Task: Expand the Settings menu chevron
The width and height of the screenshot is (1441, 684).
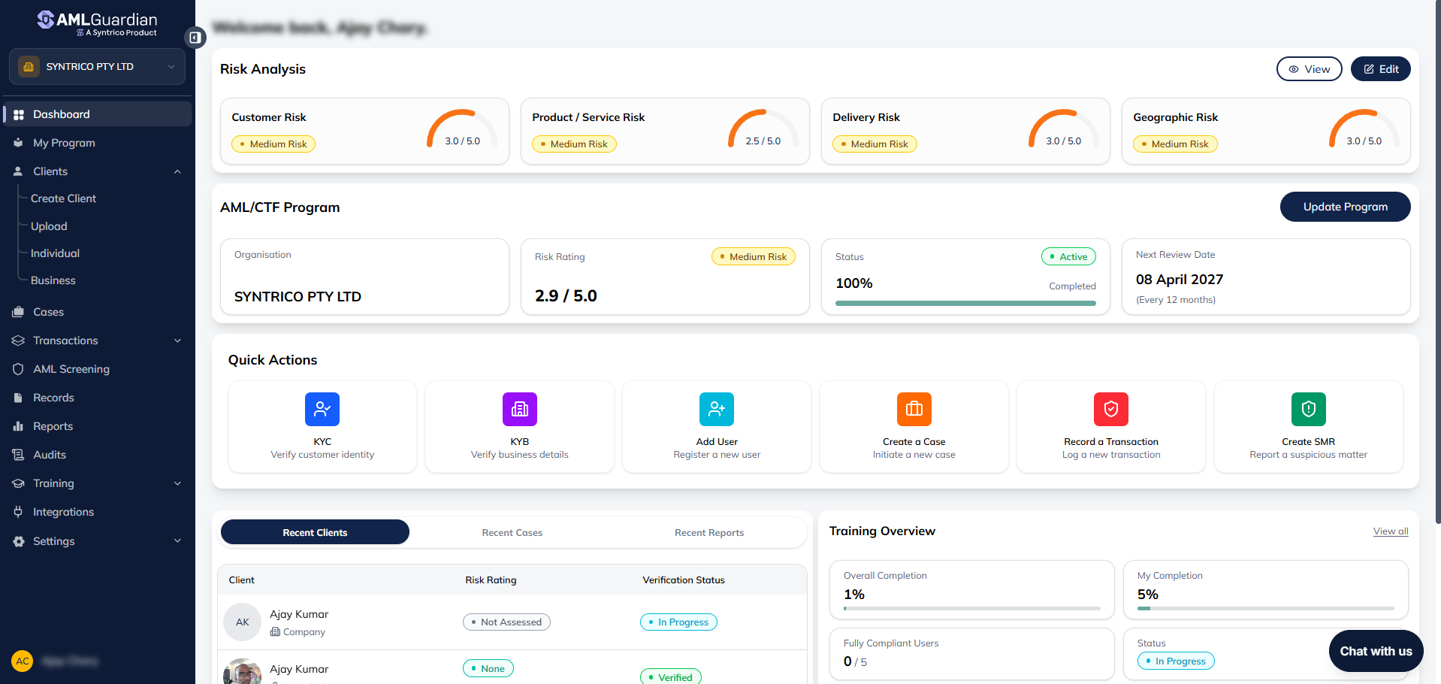Action: click(177, 540)
